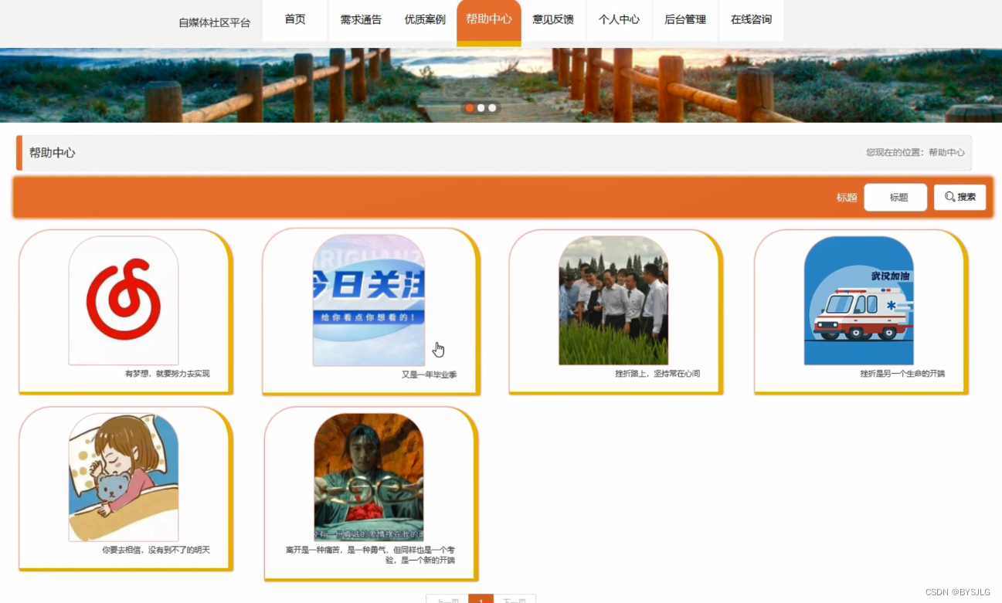This screenshot has width=1002, height=603.
Task: Open article 你要去相信，没有到不了的明天
Action: tap(156, 550)
